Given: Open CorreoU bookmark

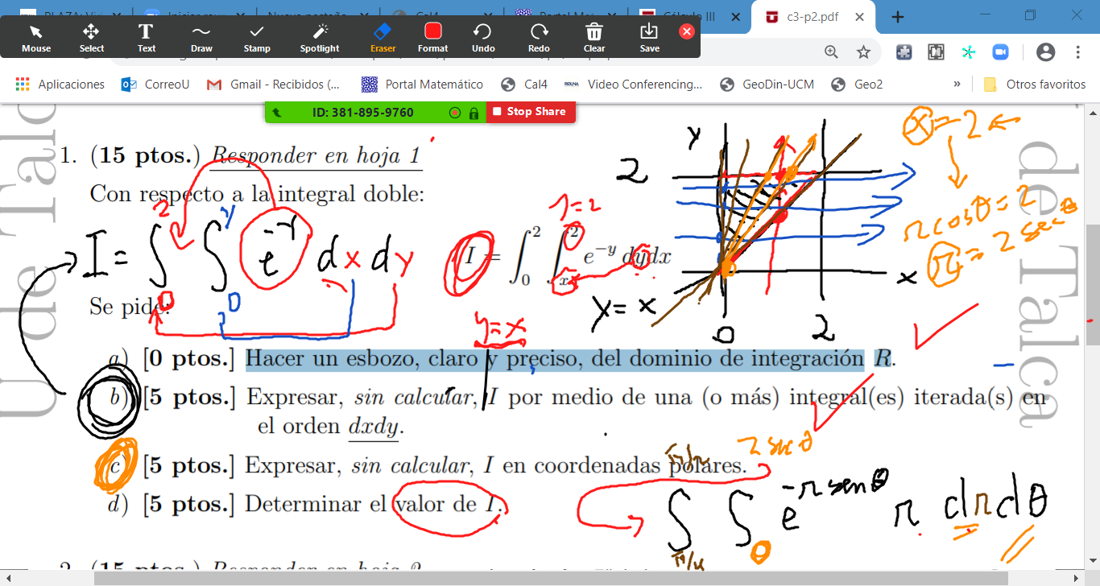Looking at the screenshot, I should [155, 85].
